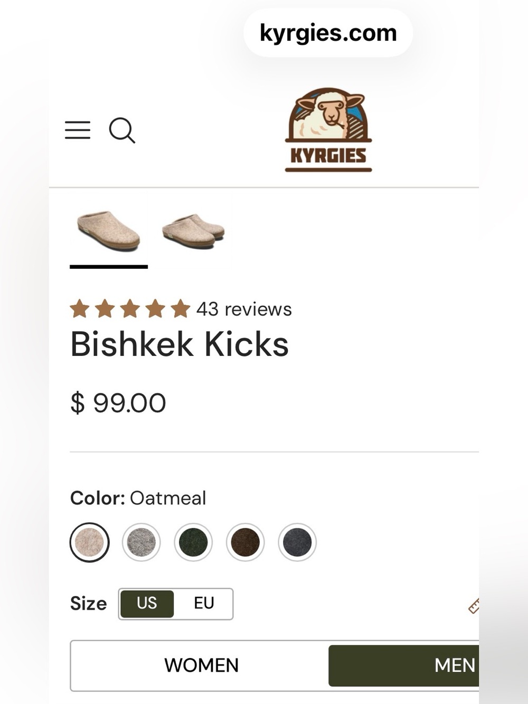Image resolution: width=528 pixels, height=704 pixels.
Task: Select the WOMEN sizing tab
Action: (201, 665)
